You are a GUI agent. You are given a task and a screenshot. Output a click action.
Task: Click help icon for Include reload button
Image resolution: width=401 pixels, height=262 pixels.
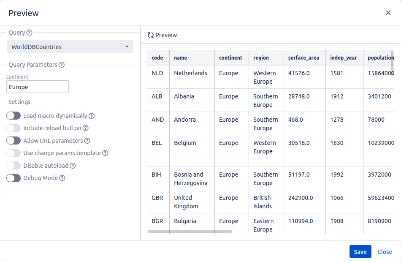[86, 128]
